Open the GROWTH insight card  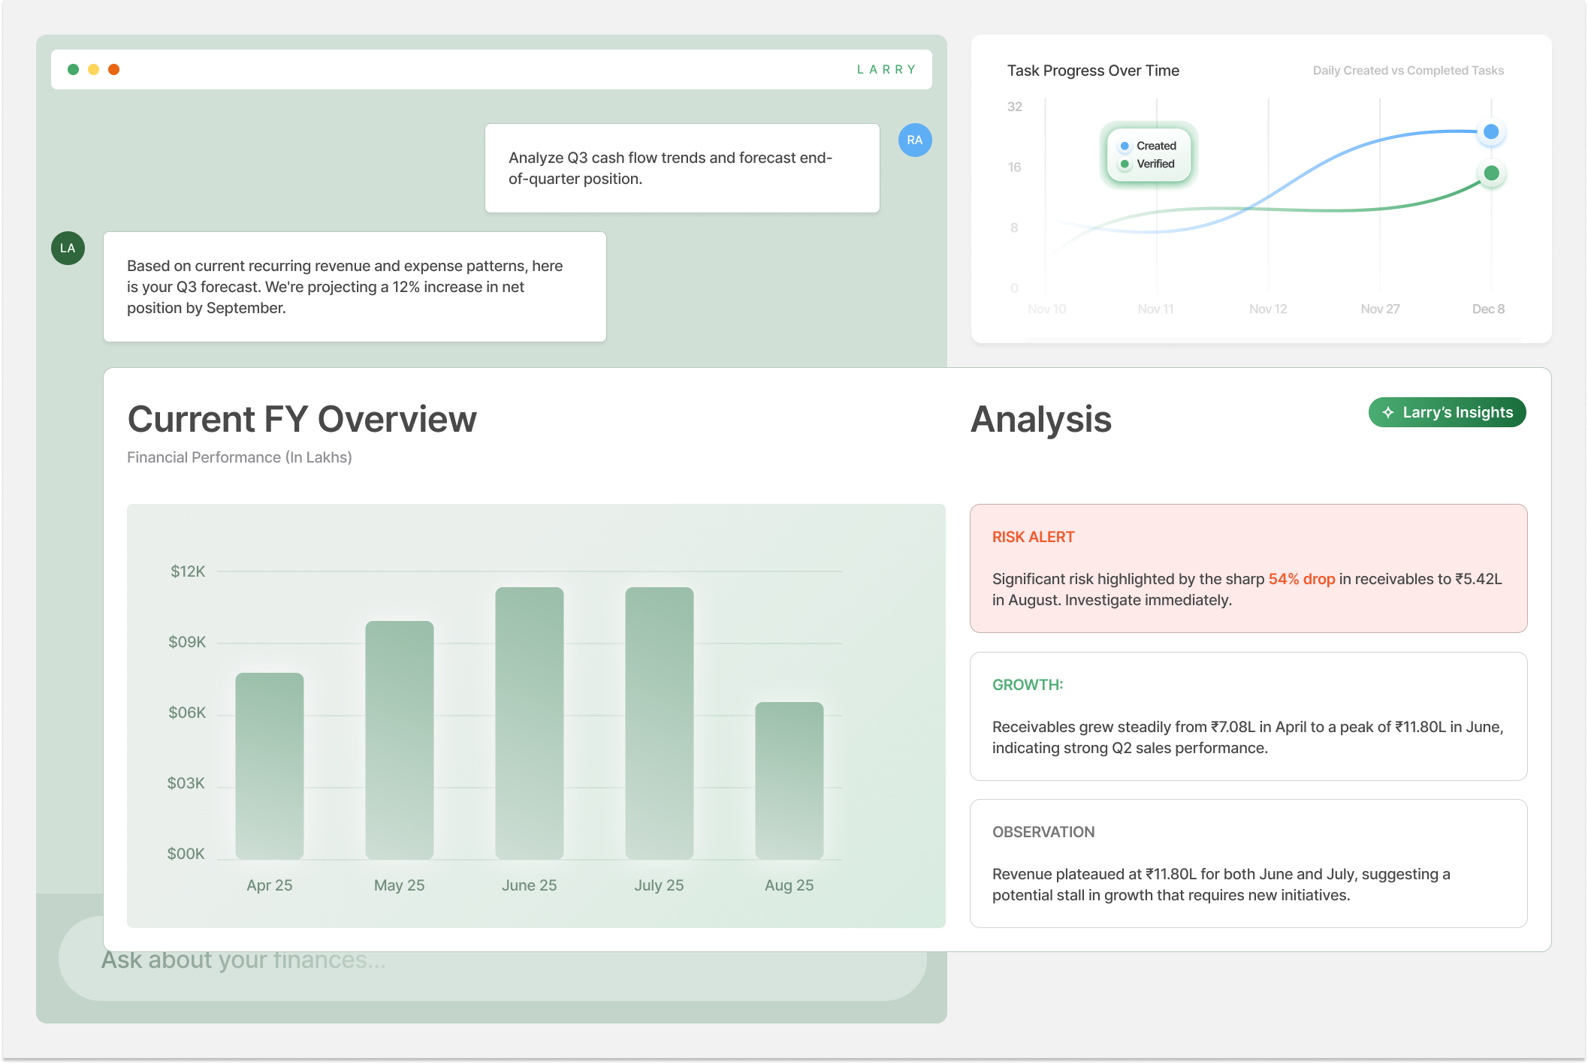point(1248,716)
